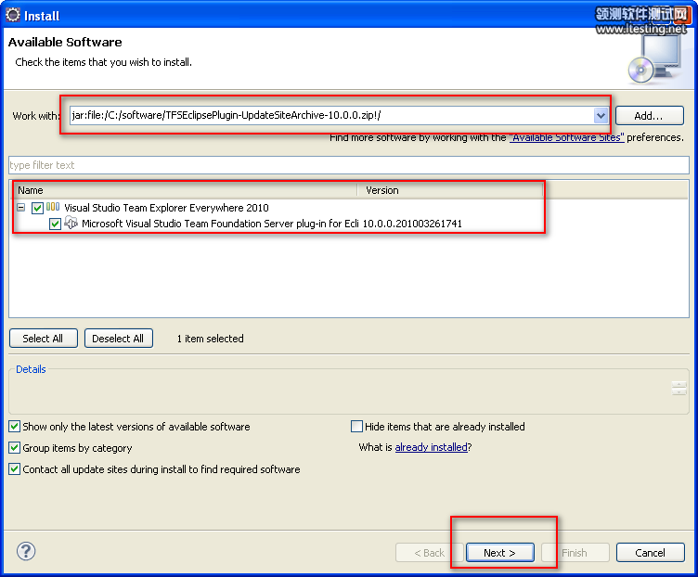Click the help question mark icon

[x=26, y=552]
